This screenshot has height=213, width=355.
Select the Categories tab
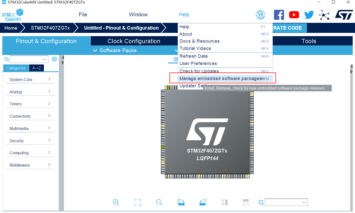click(16, 68)
